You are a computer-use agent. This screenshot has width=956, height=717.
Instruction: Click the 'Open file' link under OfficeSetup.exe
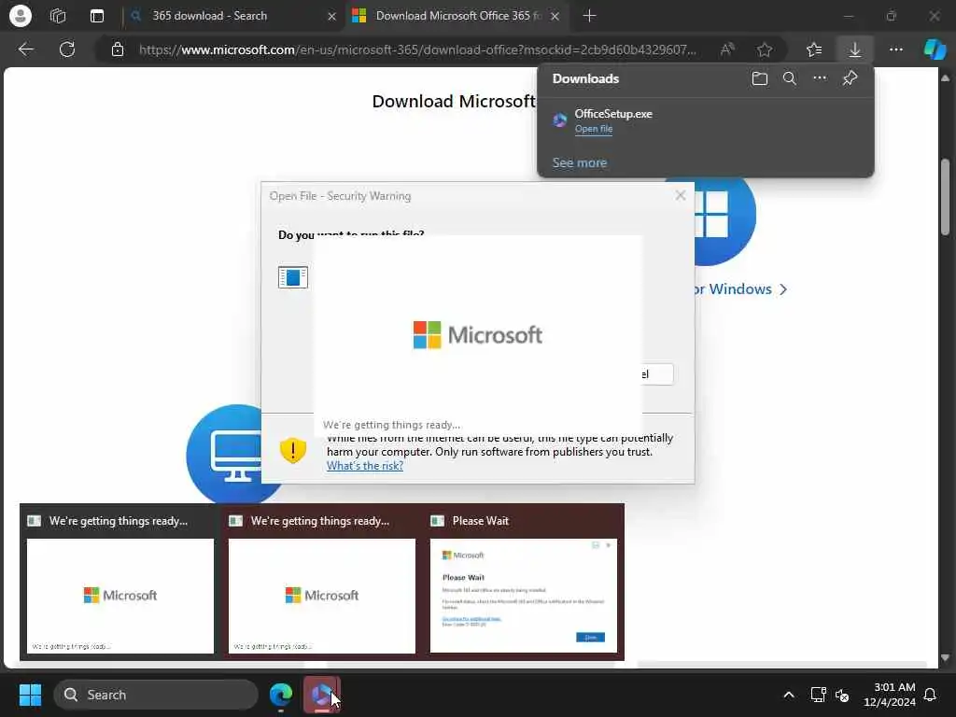point(593,129)
